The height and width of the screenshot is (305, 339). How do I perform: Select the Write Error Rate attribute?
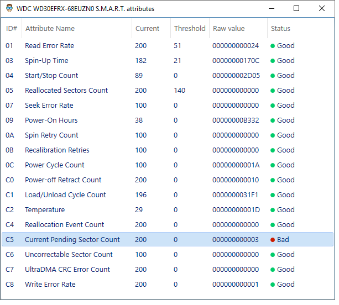pyautogui.click(x=168, y=284)
